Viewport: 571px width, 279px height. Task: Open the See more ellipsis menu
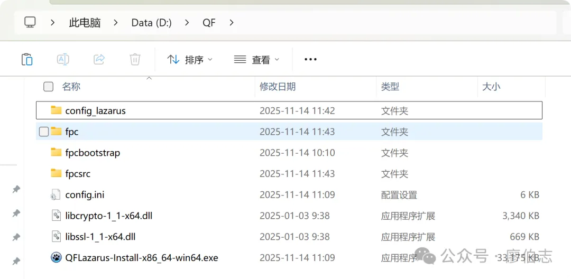coord(310,59)
